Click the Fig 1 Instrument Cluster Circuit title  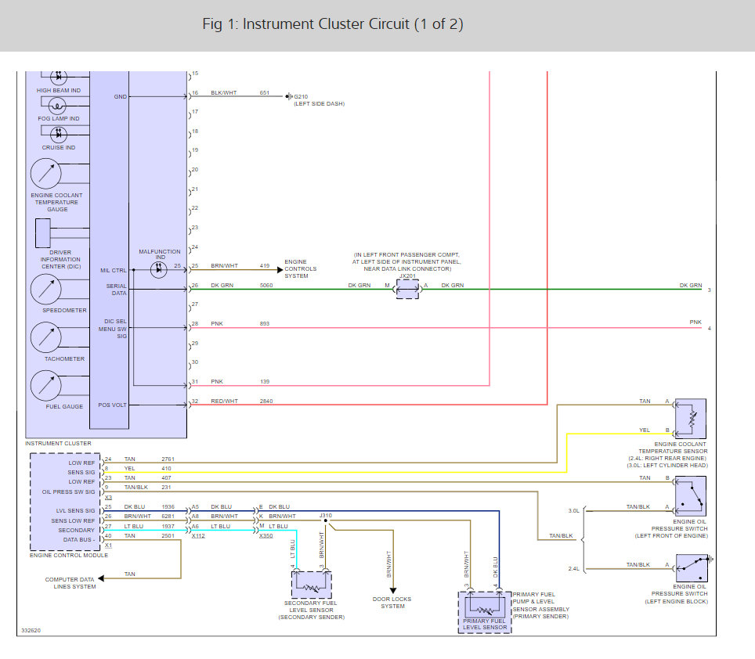[333, 24]
